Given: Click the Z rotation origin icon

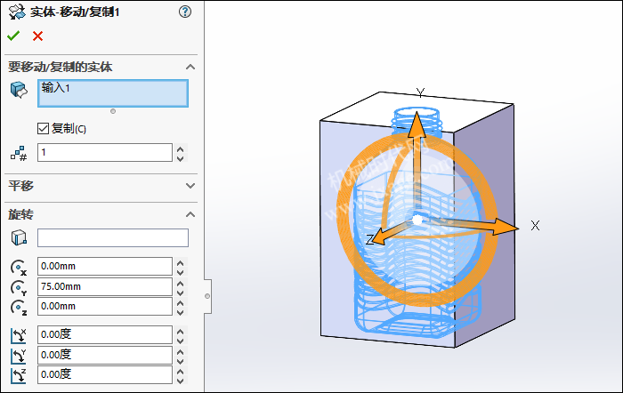Looking at the screenshot, I should pyautogui.click(x=19, y=308).
